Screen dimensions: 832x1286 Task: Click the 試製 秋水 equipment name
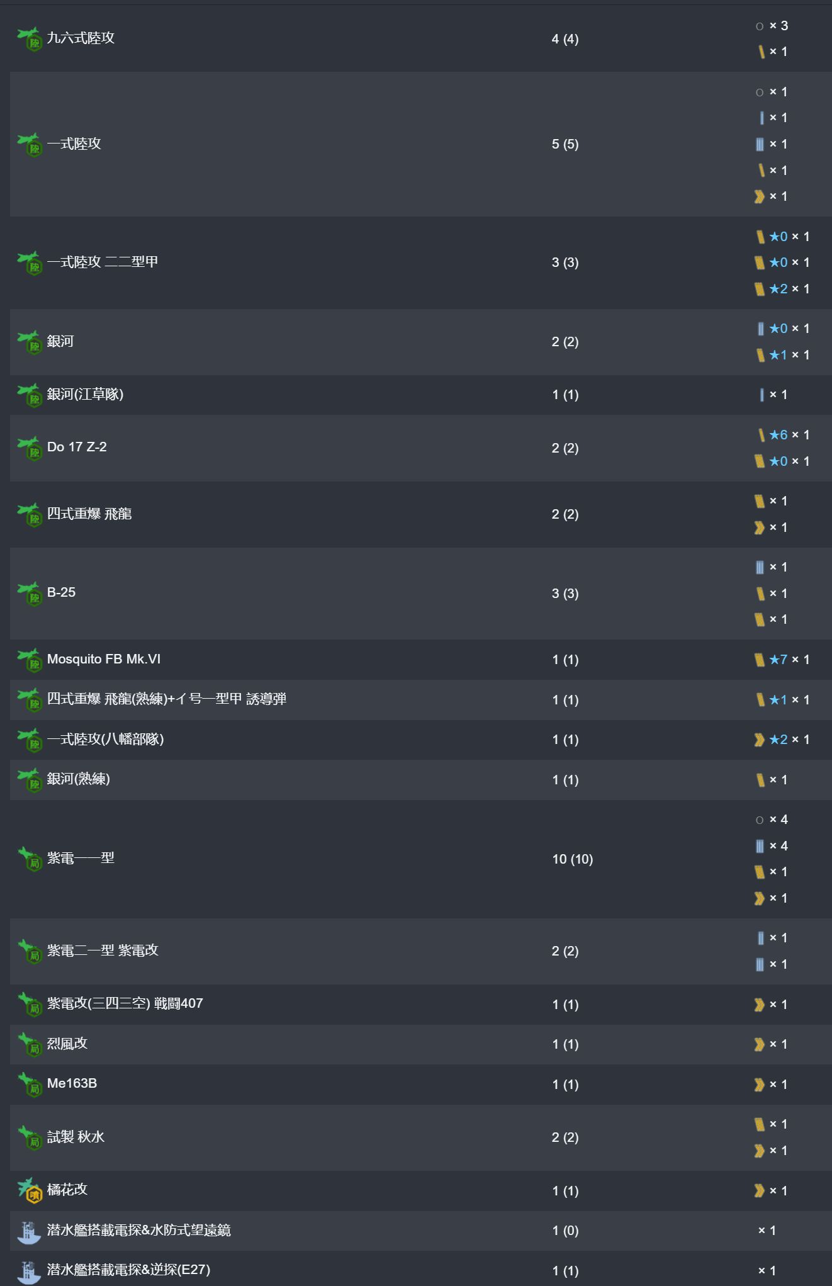pyautogui.click(x=76, y=1137)
